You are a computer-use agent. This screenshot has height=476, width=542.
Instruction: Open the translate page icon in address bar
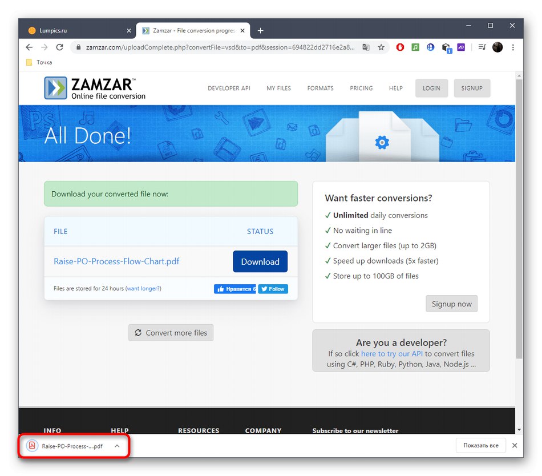[366, 47]
